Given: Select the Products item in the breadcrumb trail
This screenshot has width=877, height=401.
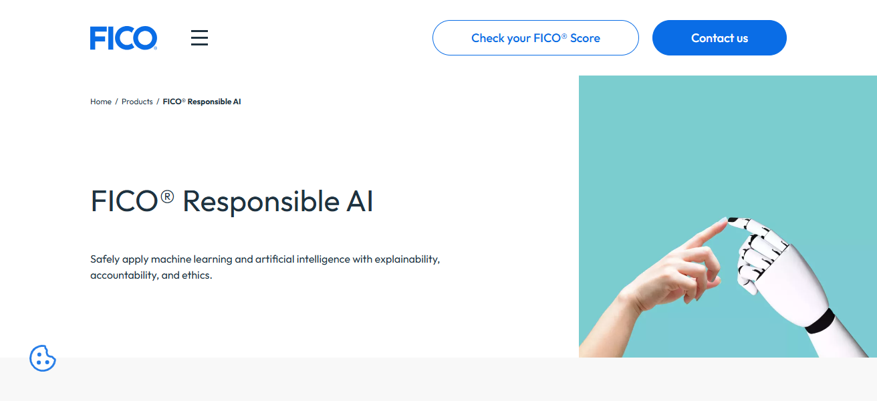Looking at the screenshot, I should click(x=137, y=101).
